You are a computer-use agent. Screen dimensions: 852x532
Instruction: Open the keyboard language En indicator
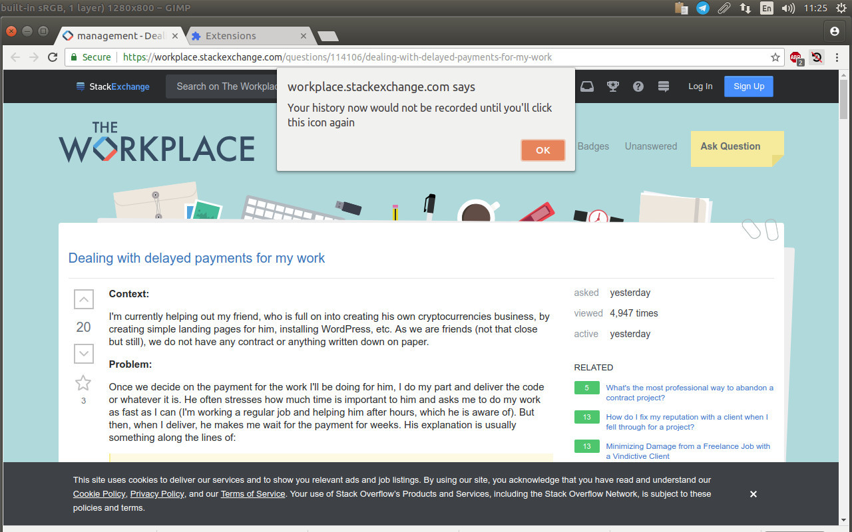[x=767, y=8]
